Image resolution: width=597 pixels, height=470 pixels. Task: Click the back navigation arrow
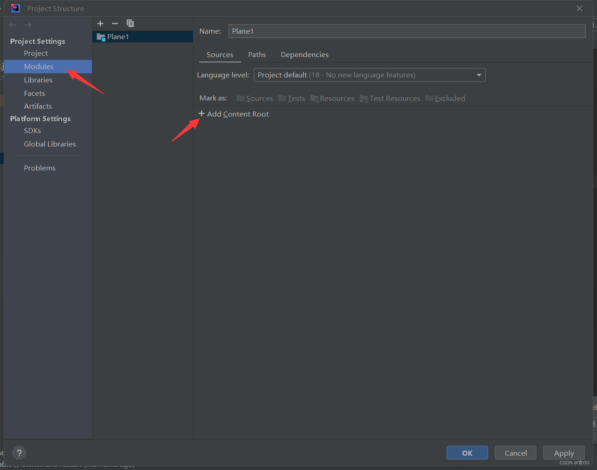pyautogui.click(x=13, y=25)
